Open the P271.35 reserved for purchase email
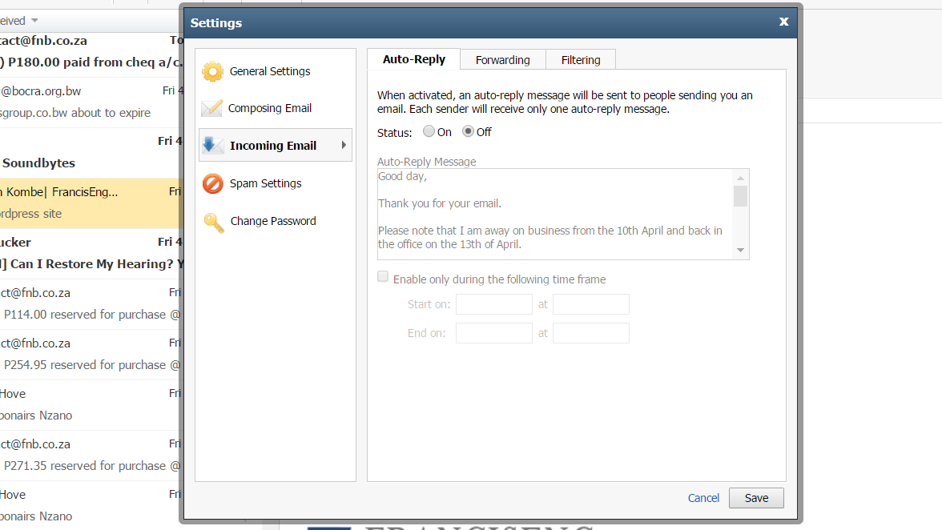 pyautogui.click(x=90, y=455)
